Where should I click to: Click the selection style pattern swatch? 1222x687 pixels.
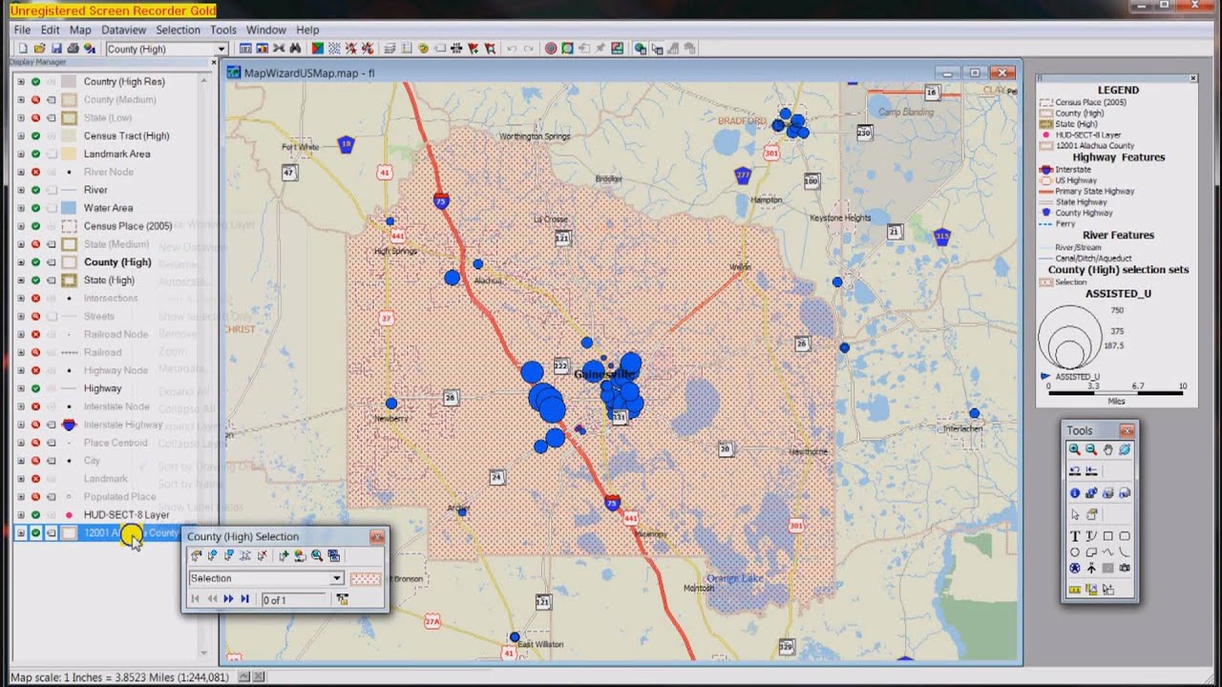(x=366, y=578)
